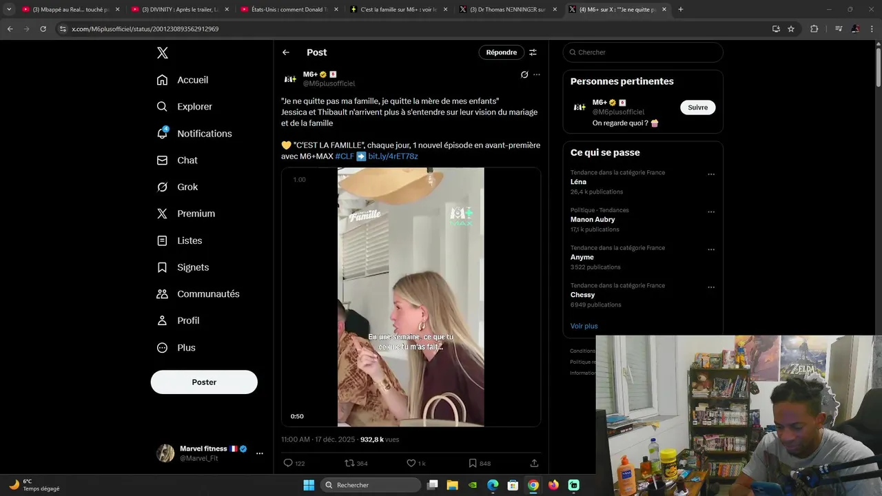Switch to the États-Unis Donald Trump tab
This screenshot has height=496, width=882.
tap(289, 10)
